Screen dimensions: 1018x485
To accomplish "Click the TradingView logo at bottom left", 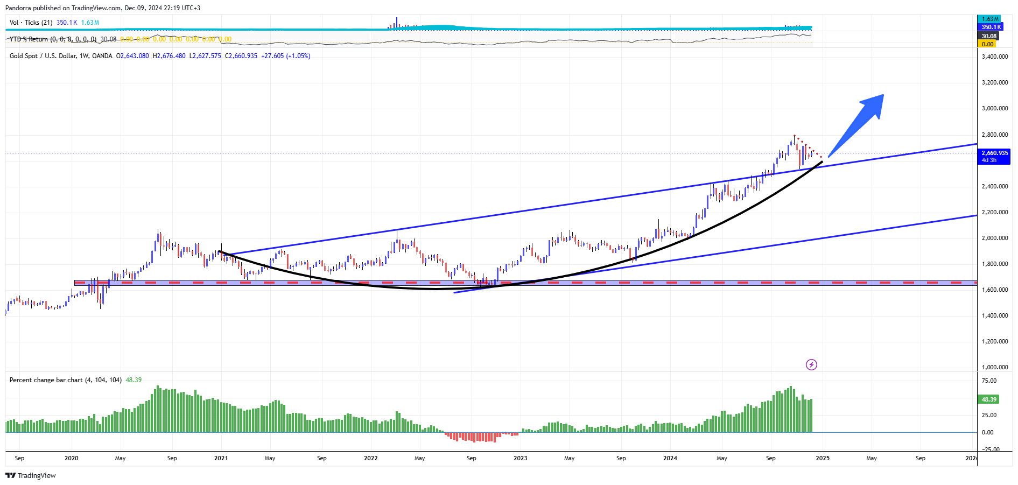I will point(31,476).
